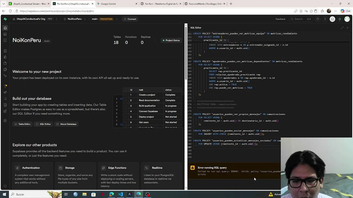Click 'Error running SQL query' message
This screenshot has height=198, width=353.
(212, 168)
